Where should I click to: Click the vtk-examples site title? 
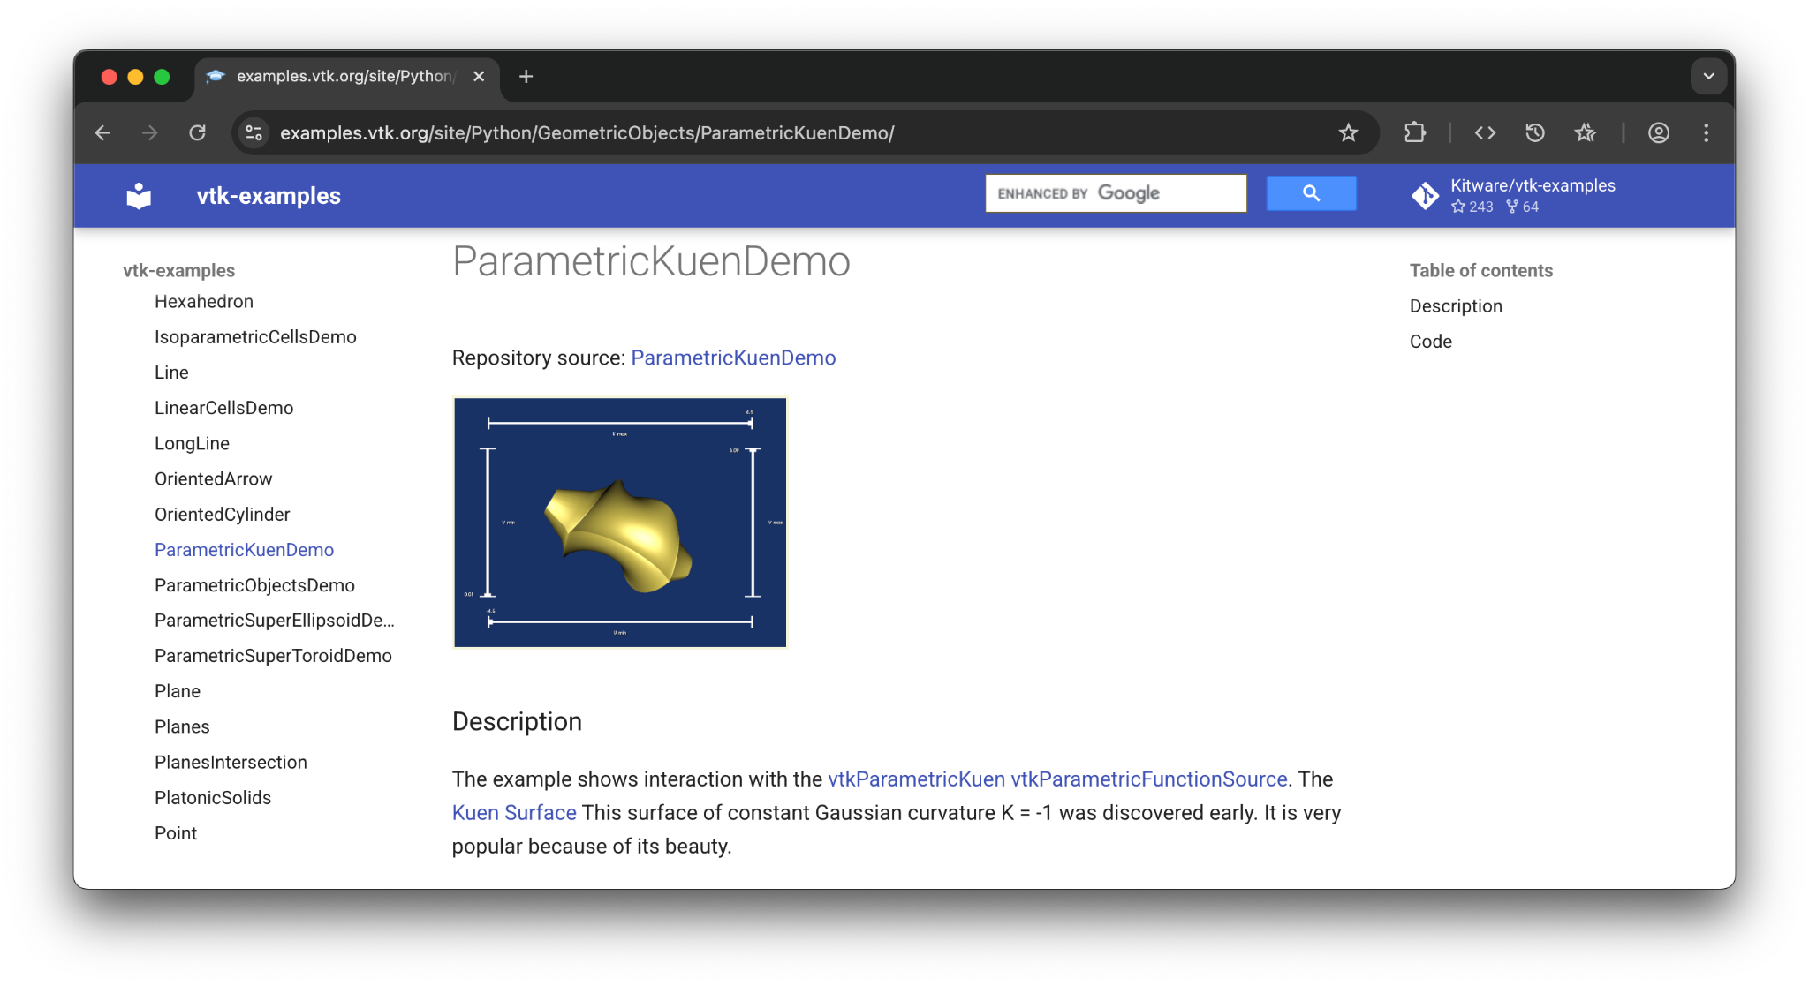coord(269,196)
